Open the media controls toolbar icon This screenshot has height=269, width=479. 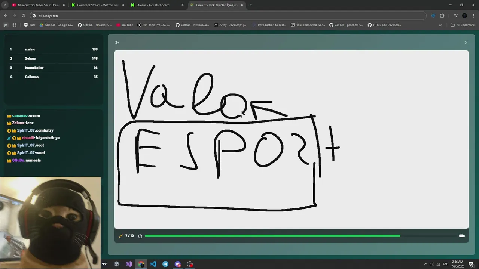click(455, 16)
